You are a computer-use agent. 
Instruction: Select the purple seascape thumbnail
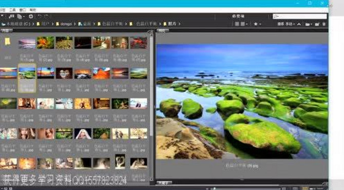(27, 43)
